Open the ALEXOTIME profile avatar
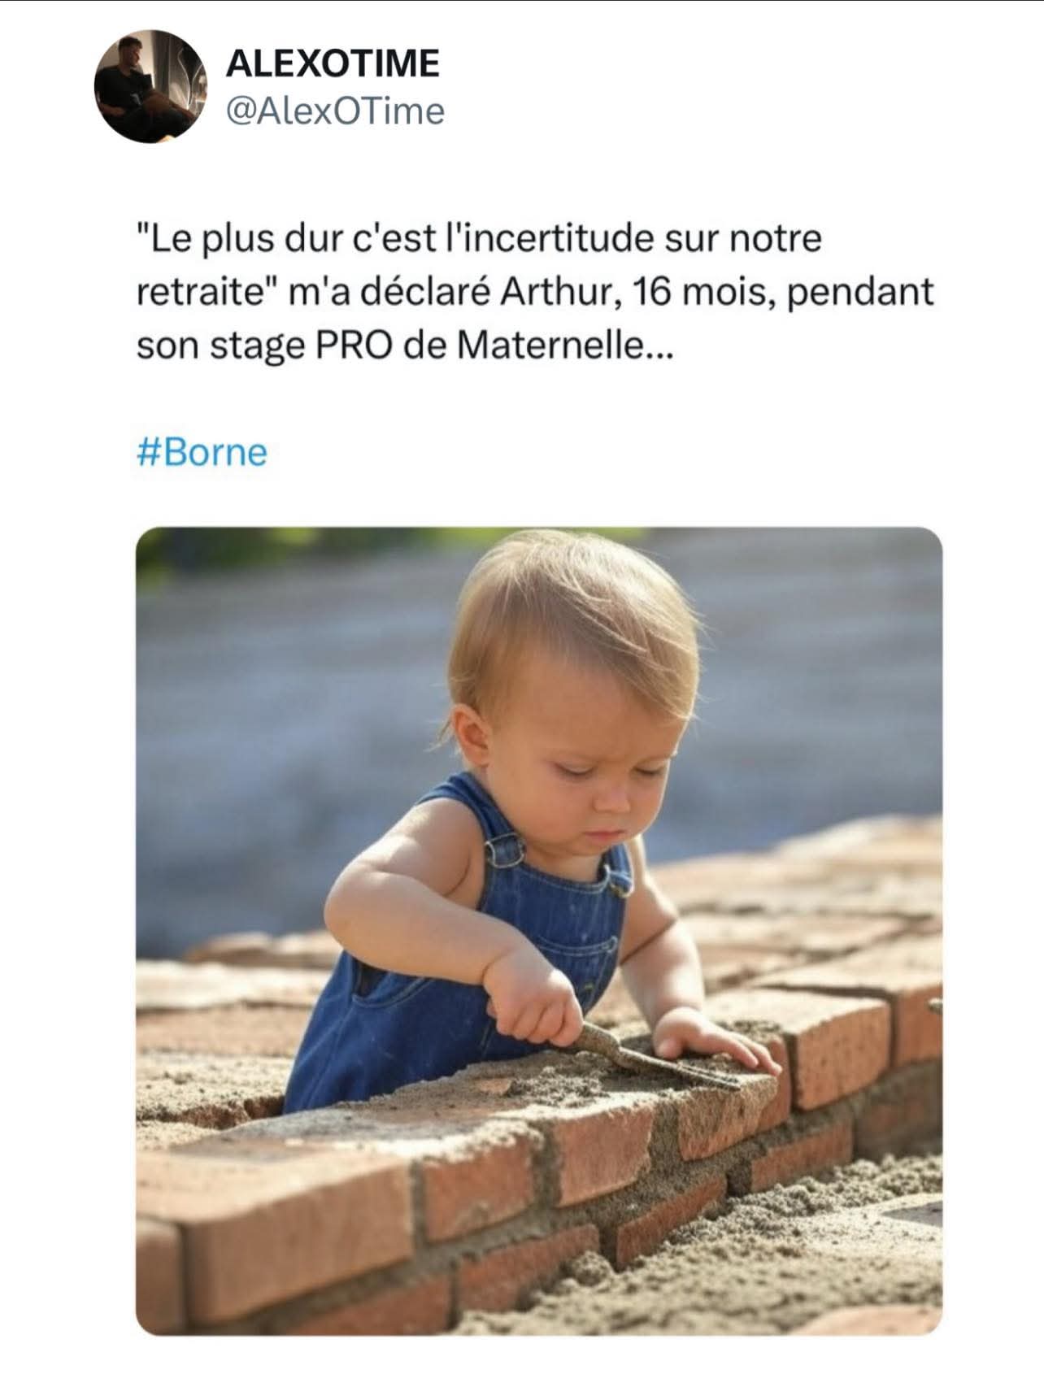The height and width of the screenshot is (1400, 1044). pos(151,87)
